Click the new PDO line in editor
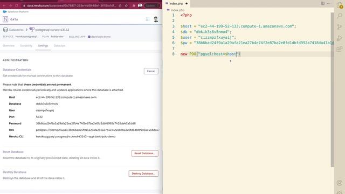The width and height of the screenshot is (345, 194). 211,54
